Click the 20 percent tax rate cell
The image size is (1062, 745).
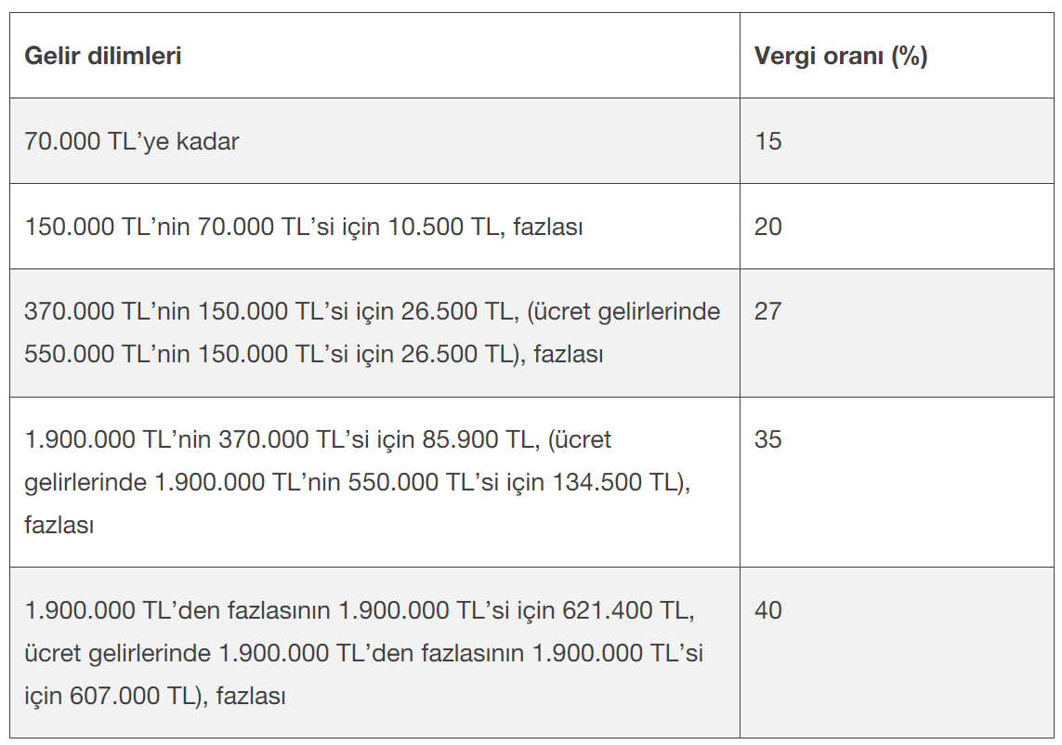768,227
